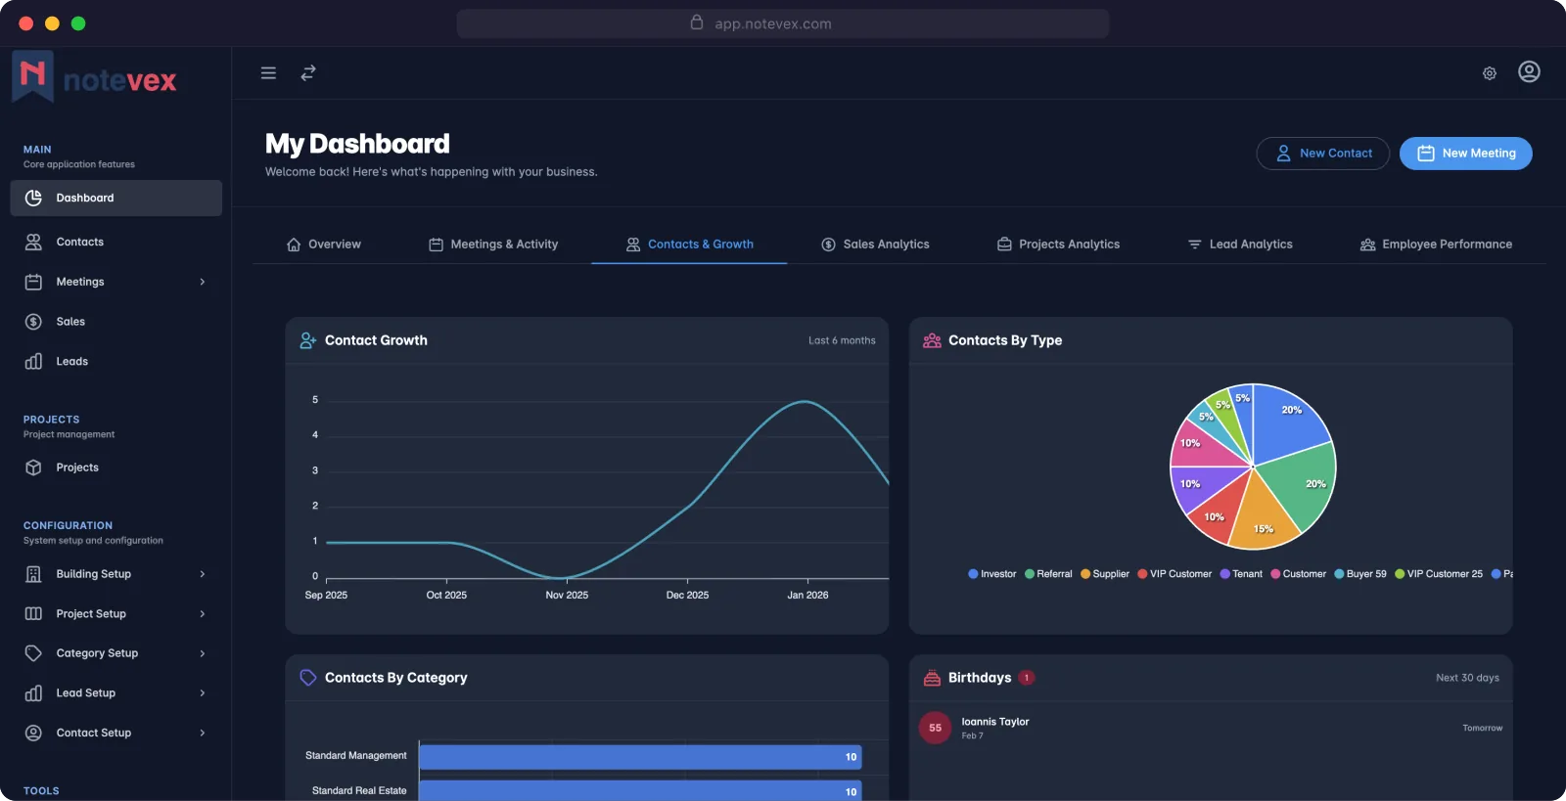Open settings via the gear icon
Viewport: 1566px width, 801px height.
[1490, 73]
